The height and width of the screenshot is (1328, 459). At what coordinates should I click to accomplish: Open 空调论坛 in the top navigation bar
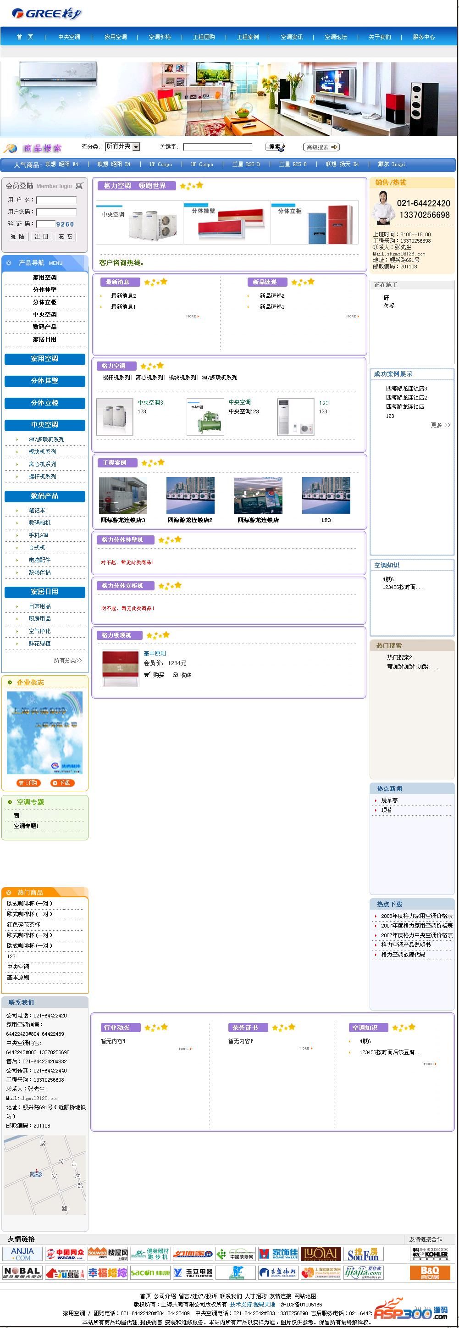tap(335, 37)
